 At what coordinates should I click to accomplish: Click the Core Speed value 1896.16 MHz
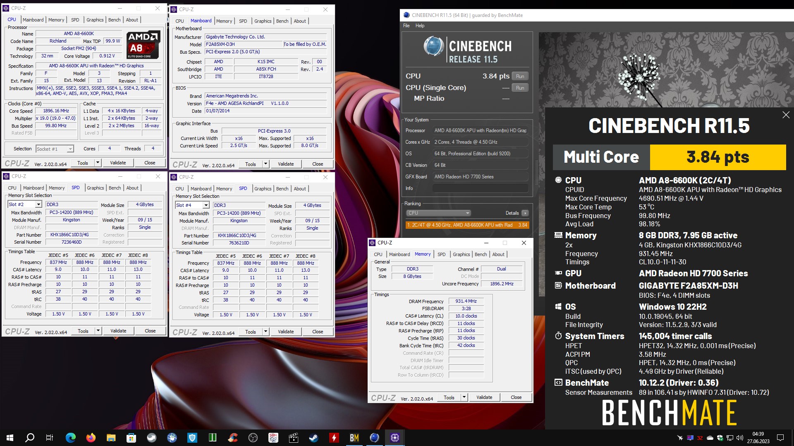(x=56, y=111)
